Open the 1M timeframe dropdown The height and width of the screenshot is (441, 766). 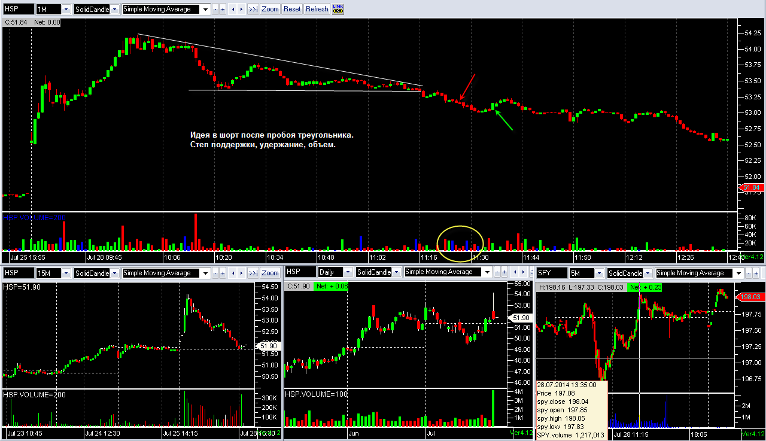[66, 10]
